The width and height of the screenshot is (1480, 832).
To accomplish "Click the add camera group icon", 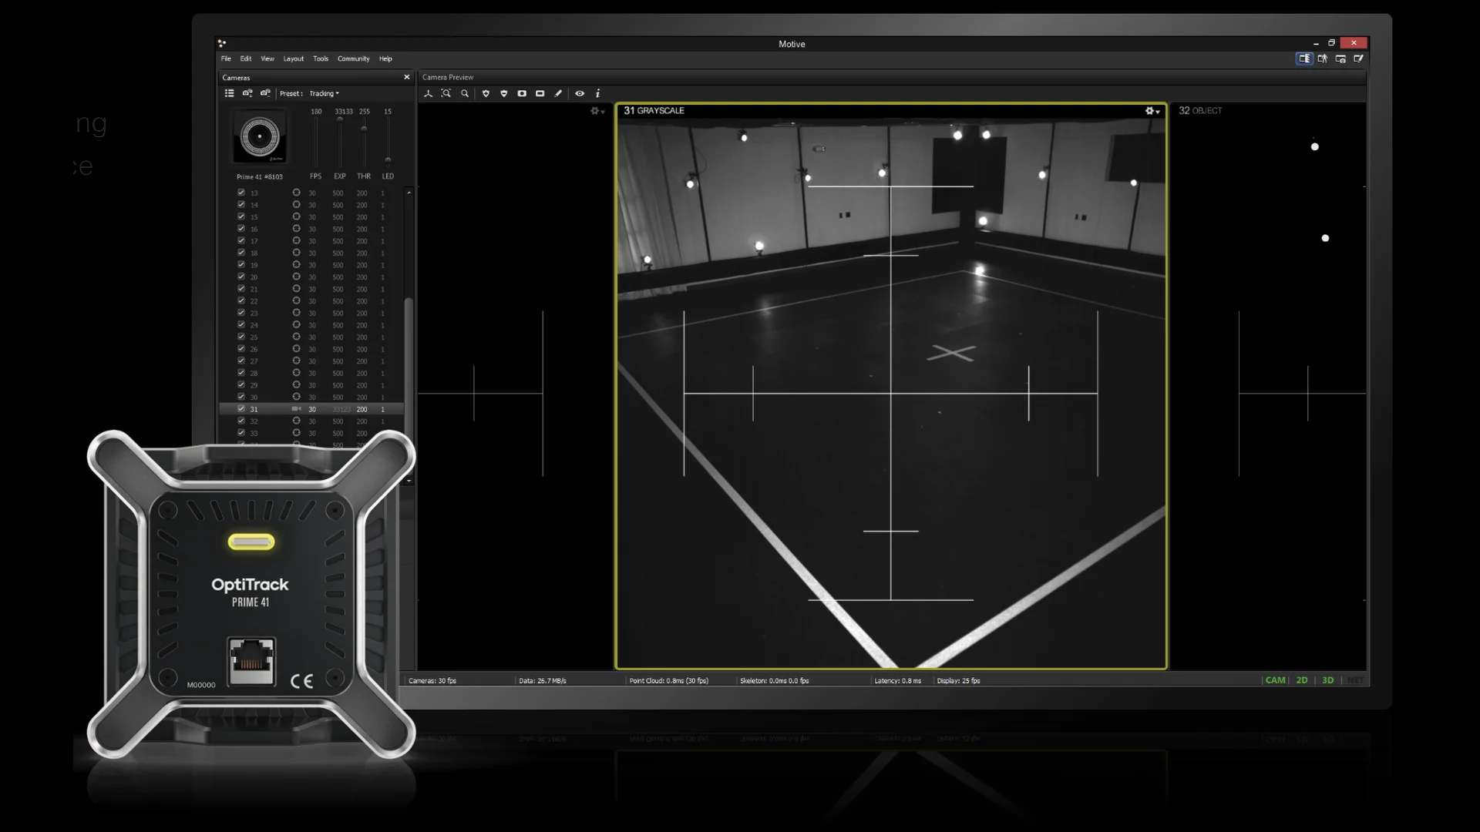I will pyautogui.click(x=247, y=93).
